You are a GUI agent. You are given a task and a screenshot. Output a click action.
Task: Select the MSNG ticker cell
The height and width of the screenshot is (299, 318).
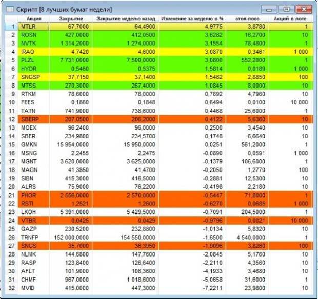click(34, 153)
